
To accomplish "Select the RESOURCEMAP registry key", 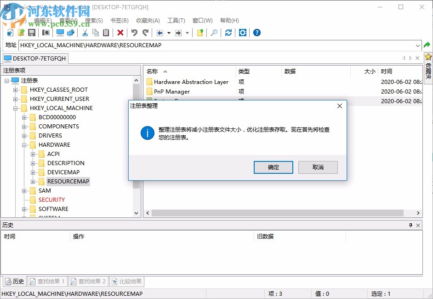I will (68, 181).
